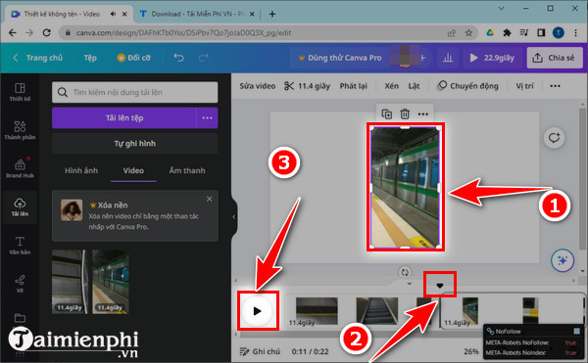Viewport: 588px width, 363px height.
Task: Open the comment bubble icon on canvas
Action: (x=554, y=138)
